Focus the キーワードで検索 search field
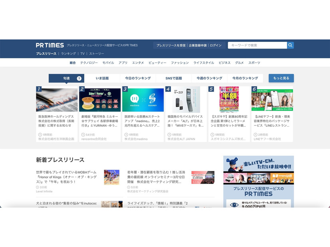 (257, 45)
